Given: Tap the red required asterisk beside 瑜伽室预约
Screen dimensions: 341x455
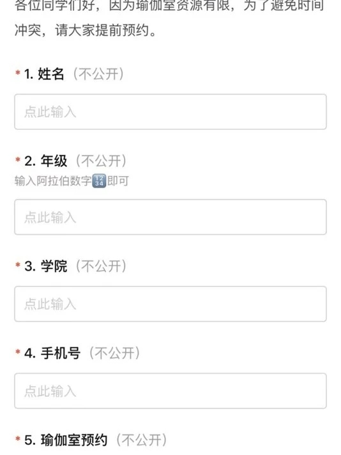Looking at the screenshot, I should coord(18,438).
